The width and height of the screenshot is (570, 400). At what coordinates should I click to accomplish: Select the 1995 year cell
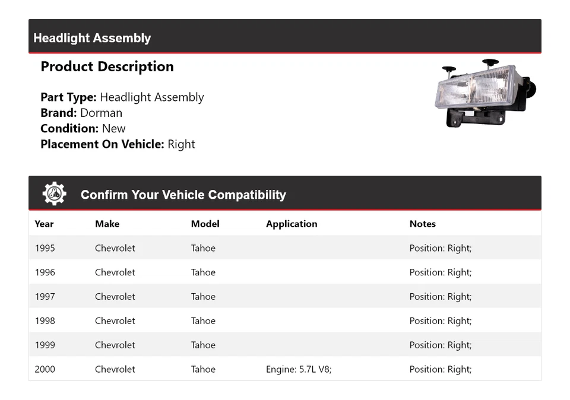[45, 248]
